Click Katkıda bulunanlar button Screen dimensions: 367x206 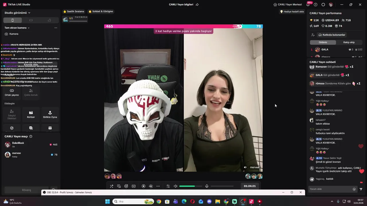332,35
